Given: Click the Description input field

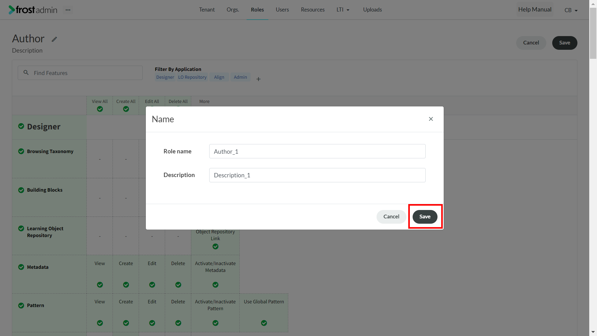Looking at the screenshot, I should (317, 175).
